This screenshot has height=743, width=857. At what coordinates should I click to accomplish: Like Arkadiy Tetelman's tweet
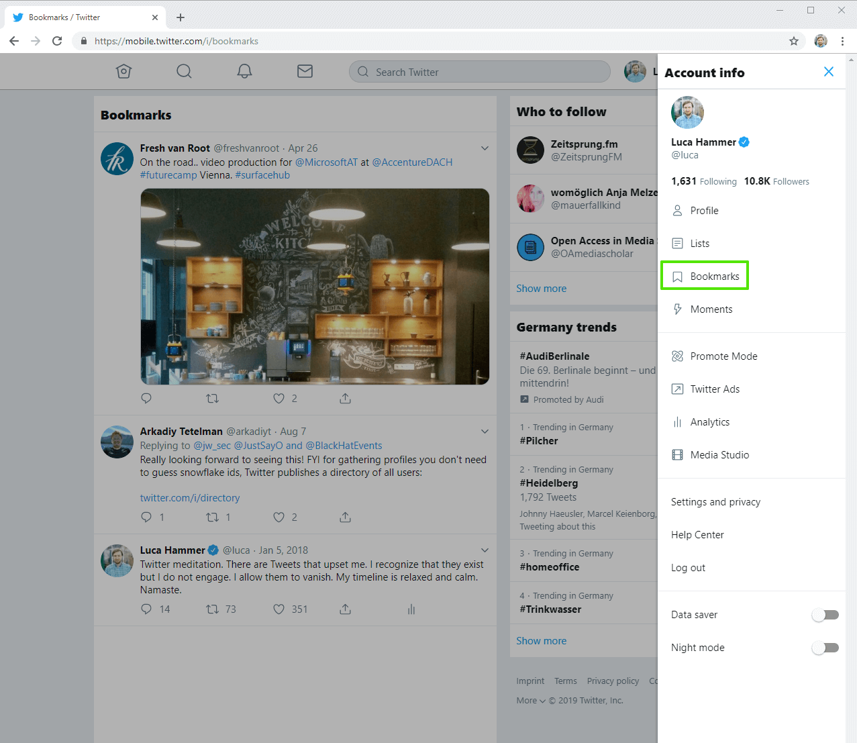279,517
